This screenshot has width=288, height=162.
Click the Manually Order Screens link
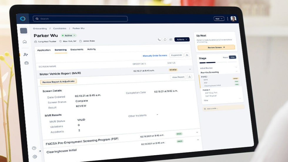[x=155, y=55]
